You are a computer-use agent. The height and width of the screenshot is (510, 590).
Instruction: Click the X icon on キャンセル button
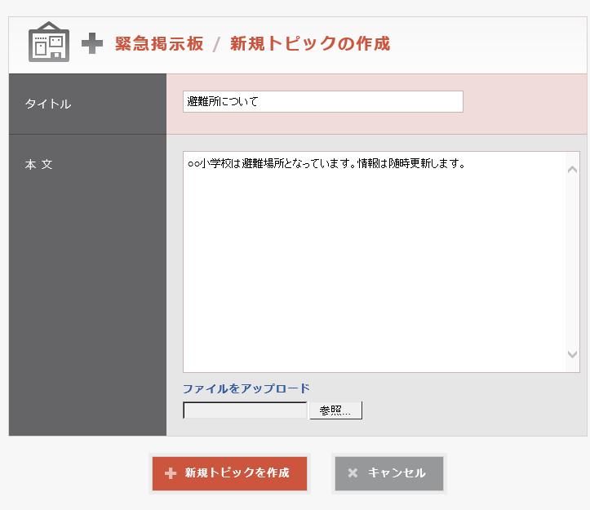click(x=353, y=473)
